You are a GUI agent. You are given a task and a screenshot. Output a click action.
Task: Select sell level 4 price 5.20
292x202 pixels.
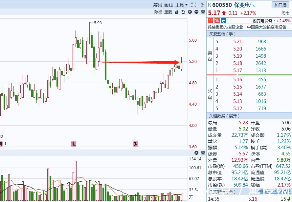237,49
